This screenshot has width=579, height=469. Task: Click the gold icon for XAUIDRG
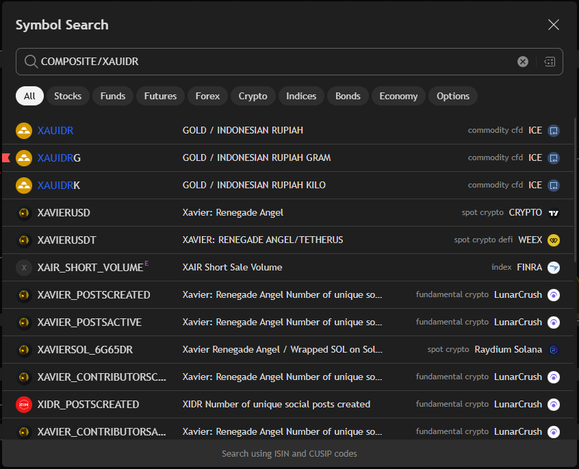pos(24,158)
